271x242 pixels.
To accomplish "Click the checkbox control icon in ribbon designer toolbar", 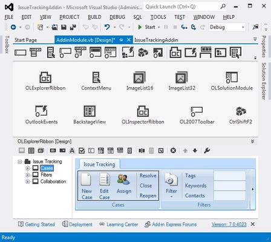I will click(82, 151).
